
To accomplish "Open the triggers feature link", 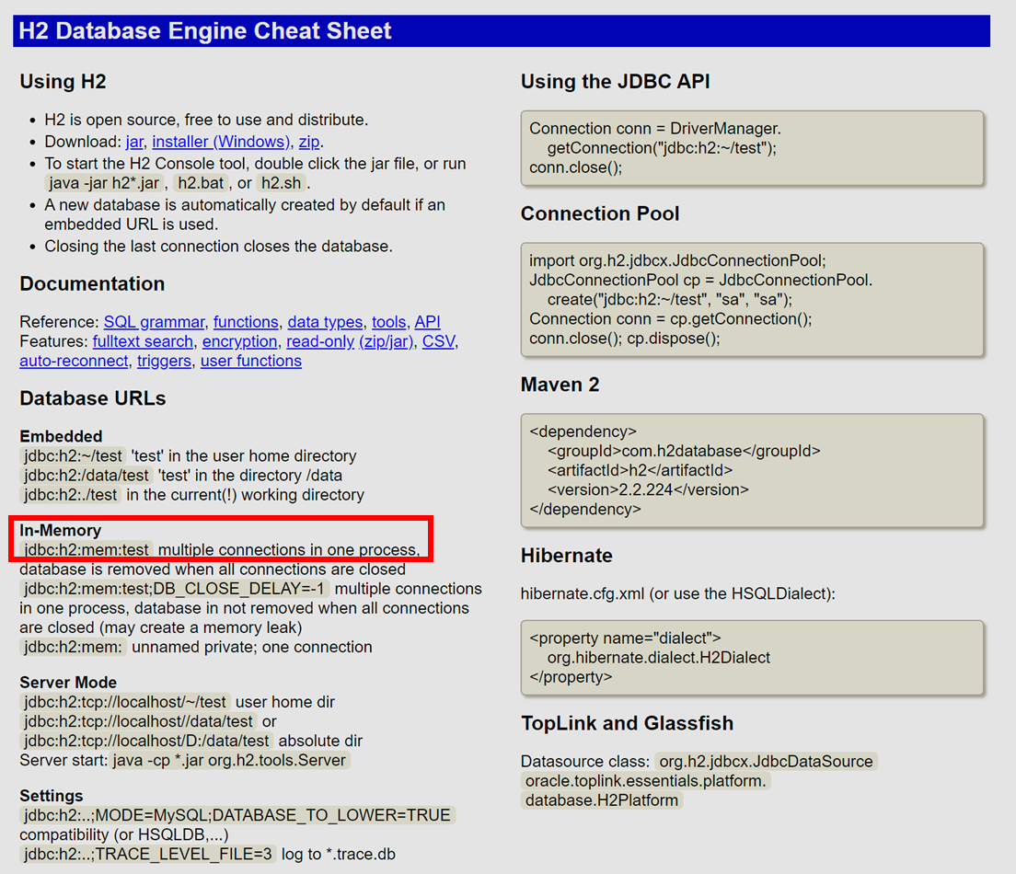I will click(x=164, y=361).
